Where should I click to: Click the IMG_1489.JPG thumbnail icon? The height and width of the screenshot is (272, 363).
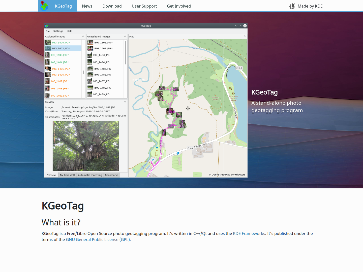pyautogui.click(x=89, y=94)
